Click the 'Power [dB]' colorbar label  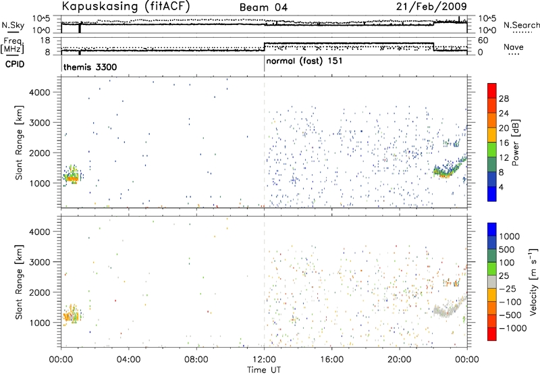point(515,142)
